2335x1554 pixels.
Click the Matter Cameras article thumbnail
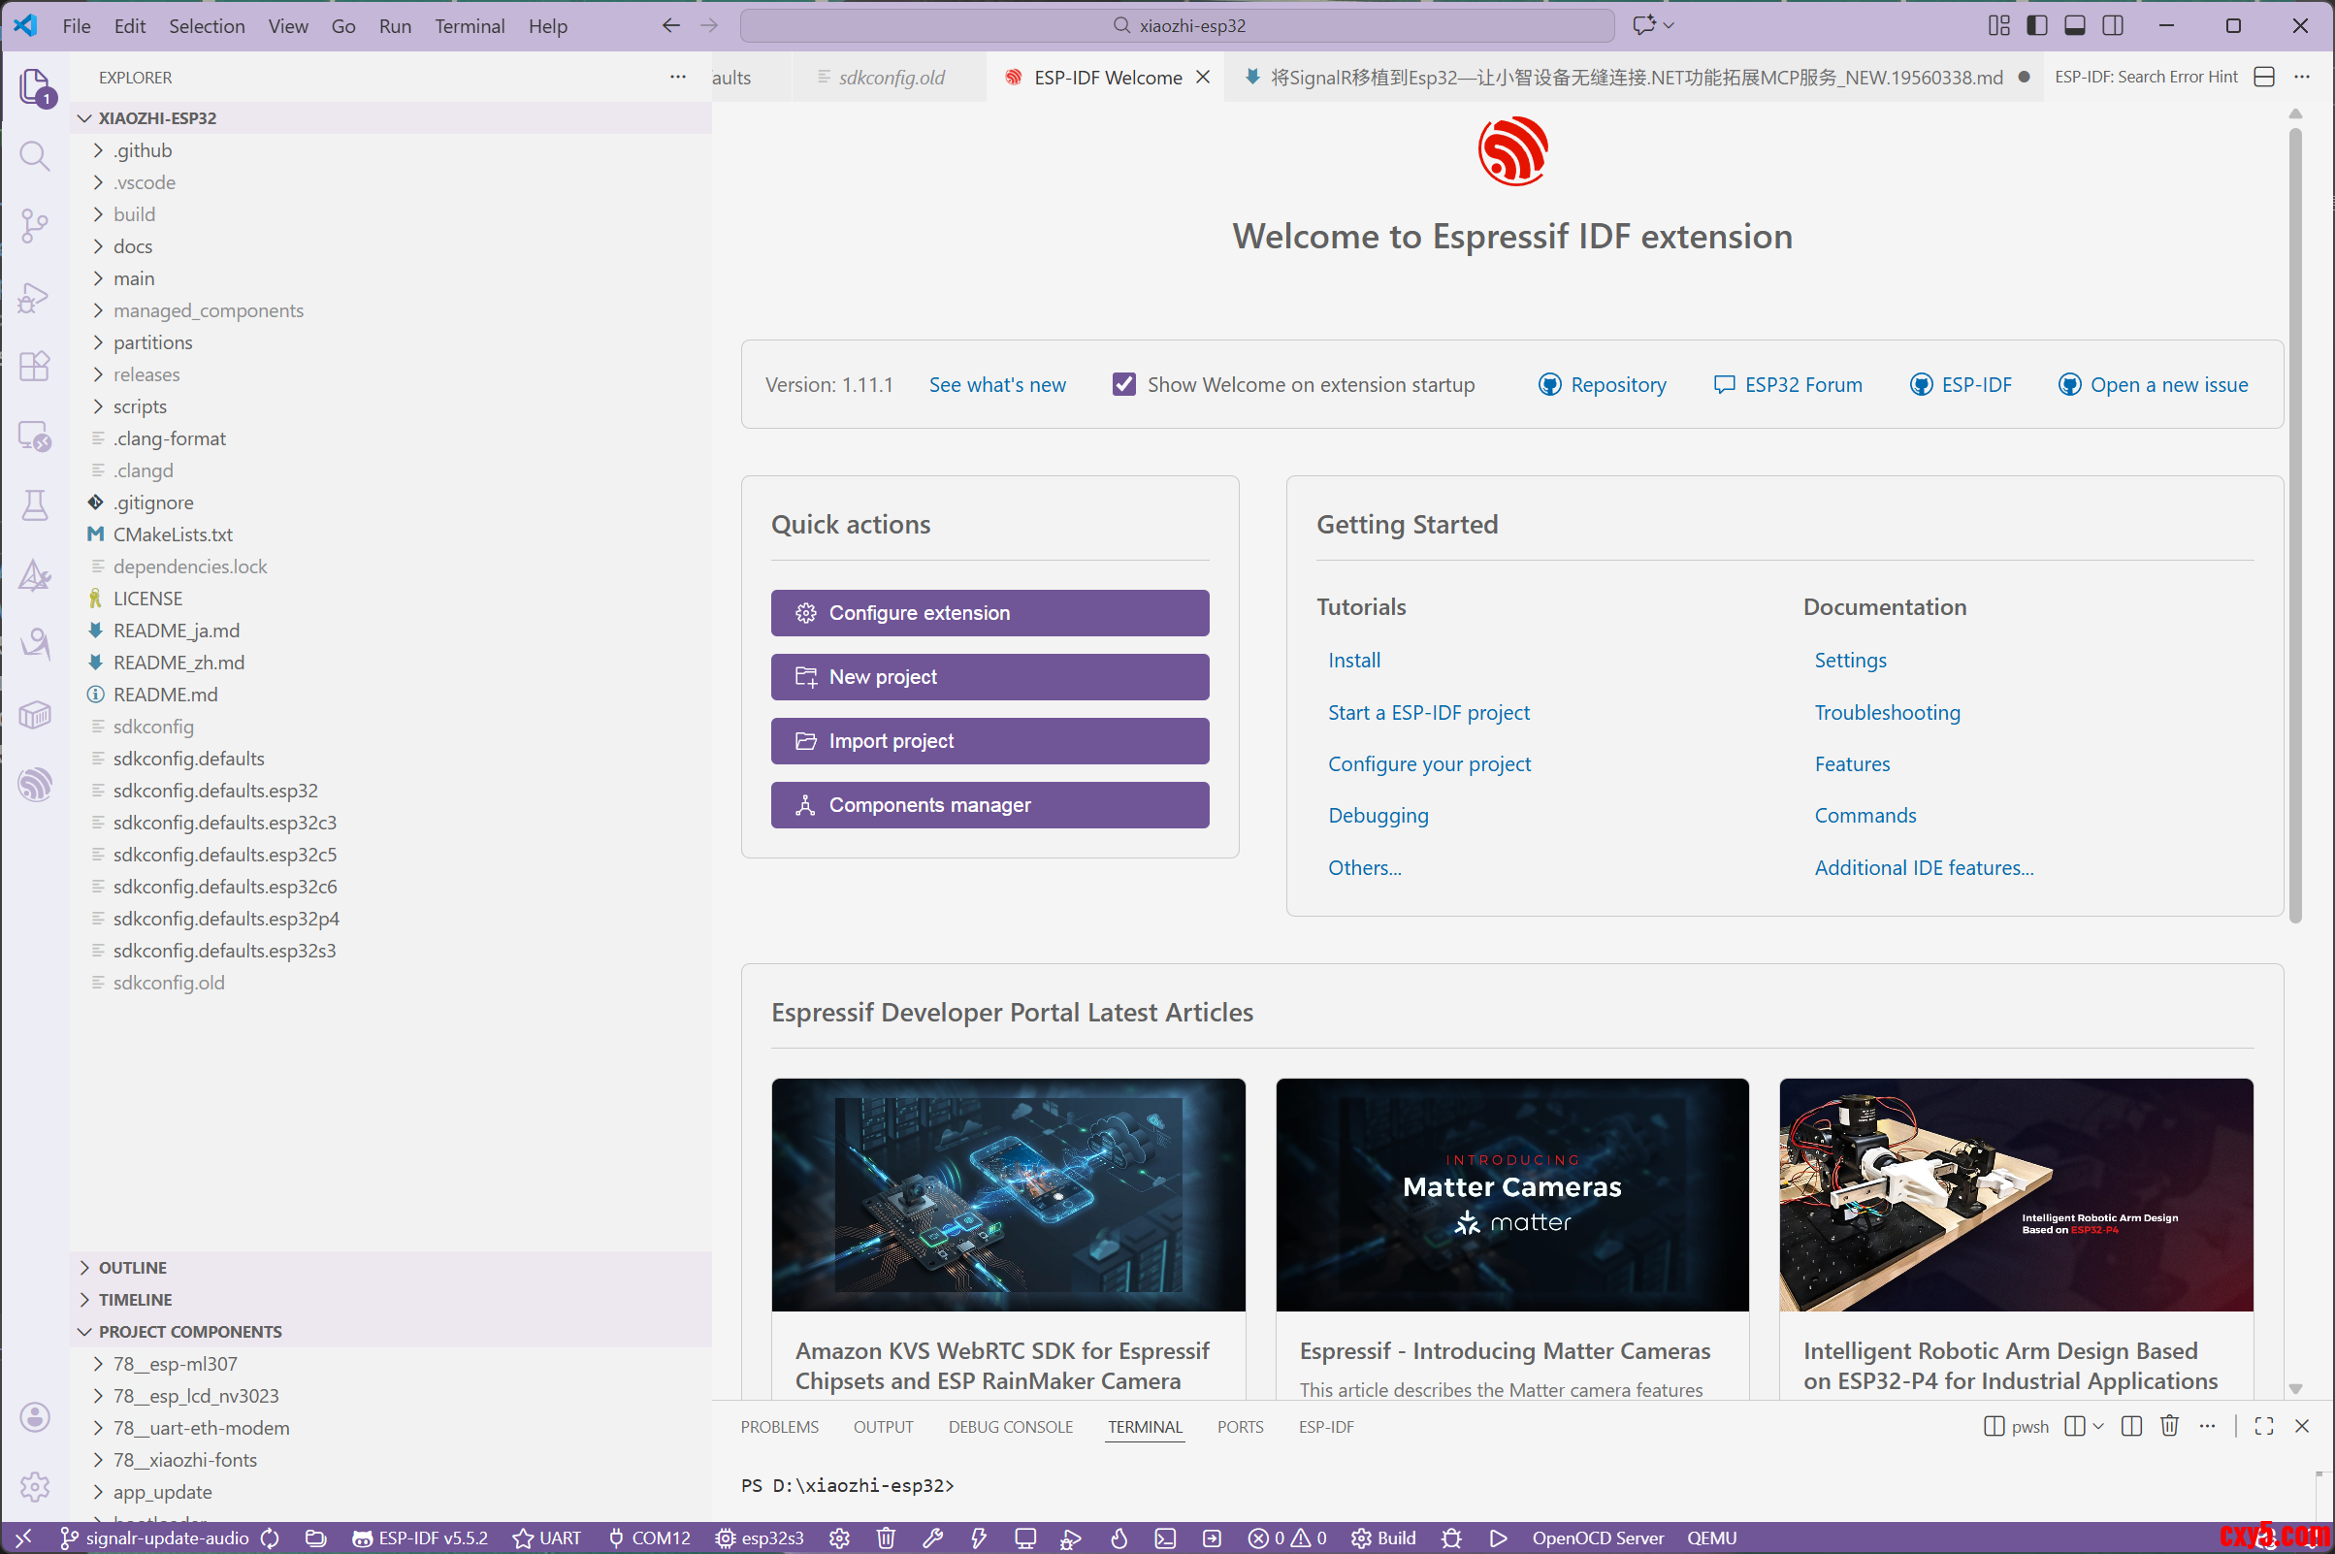point(1511,1193)
